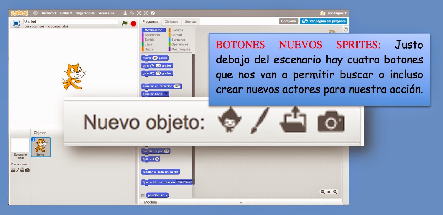
Task: Click the Compartir button
Action: tap(288, 21)
